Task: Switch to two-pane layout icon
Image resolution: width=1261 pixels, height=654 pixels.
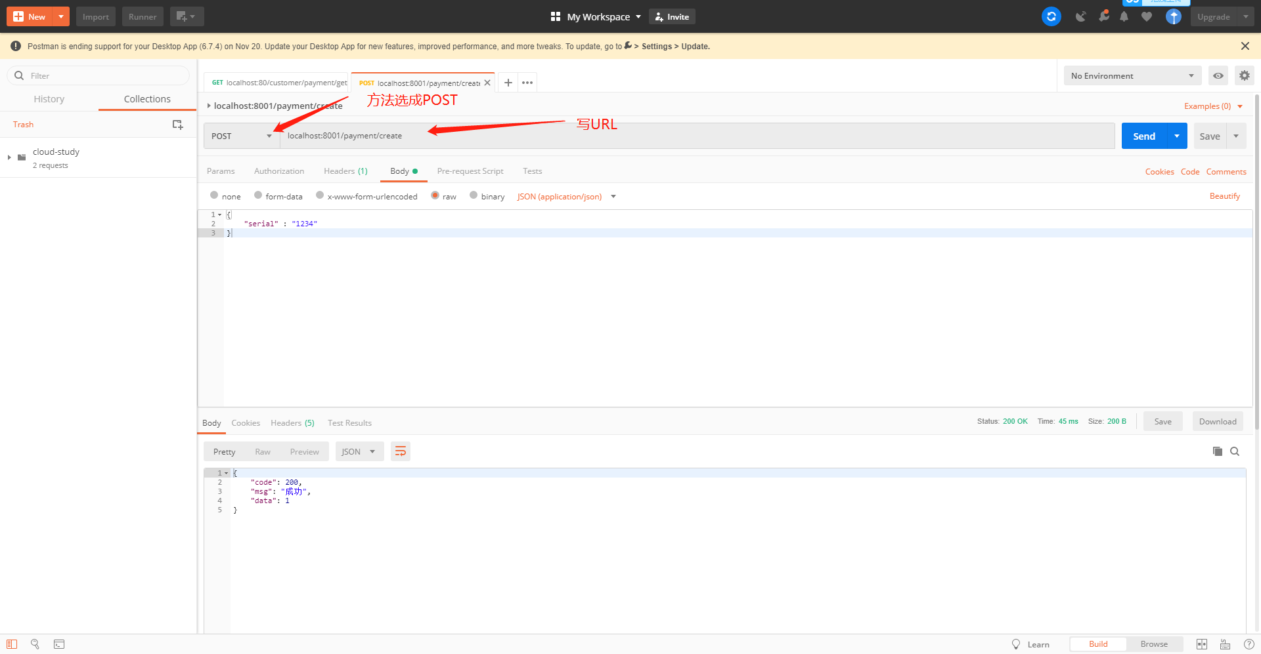Action: [1202, 644]
